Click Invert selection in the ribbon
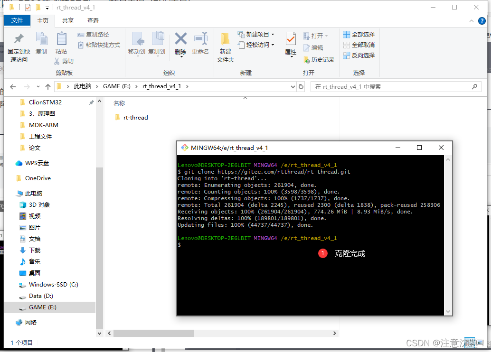This screenshot has height=352, width=491. [359, 56]
